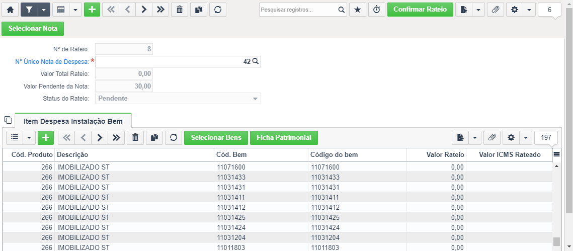The image size is (573, 251).
Task: Open the stopwatch timer icon
Action: coord(377,10)
